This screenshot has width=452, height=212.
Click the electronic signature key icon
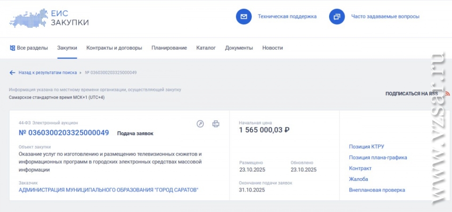(x=200, y=124)
